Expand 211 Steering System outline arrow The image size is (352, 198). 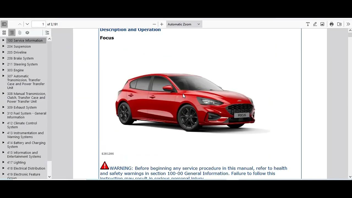[x=3, y=64]
